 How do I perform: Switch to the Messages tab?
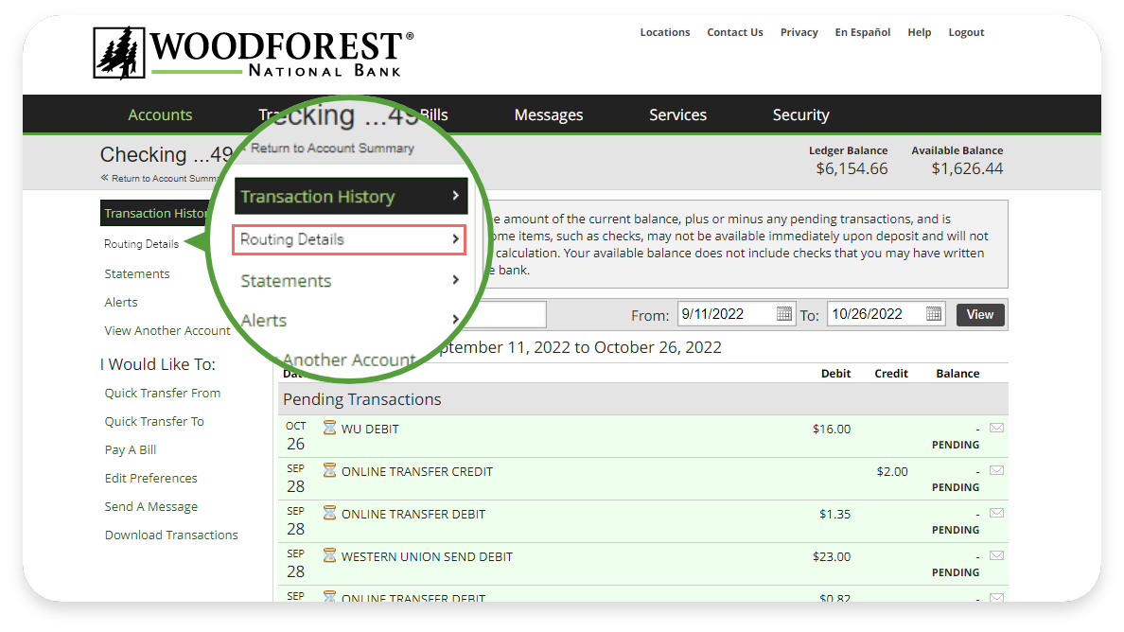point(548,115)
